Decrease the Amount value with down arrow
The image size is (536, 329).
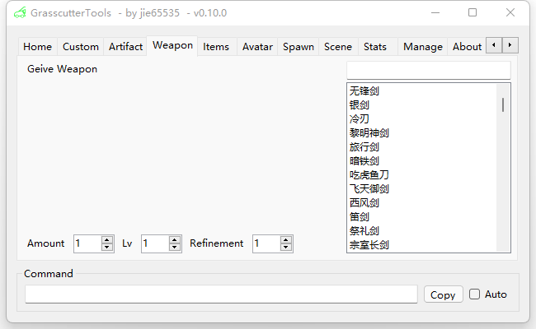tap(107, 248)
